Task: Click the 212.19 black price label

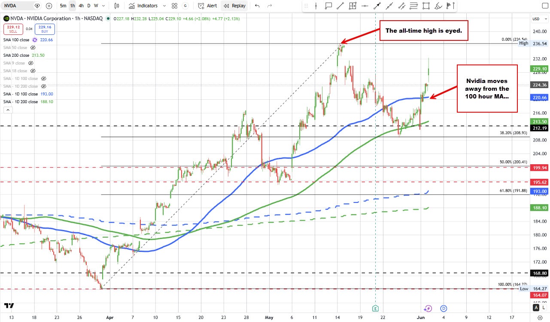Action: [x=539, y=127]
